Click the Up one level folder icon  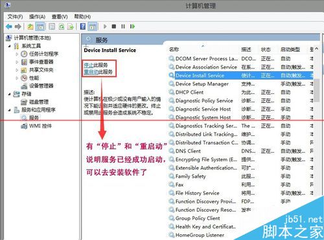(x=30, y=27)
